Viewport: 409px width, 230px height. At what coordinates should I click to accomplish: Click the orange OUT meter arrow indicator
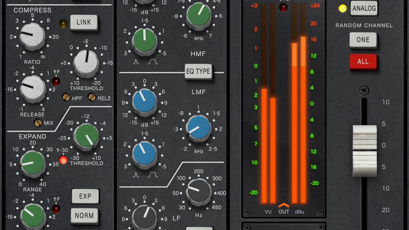[284, 205]
